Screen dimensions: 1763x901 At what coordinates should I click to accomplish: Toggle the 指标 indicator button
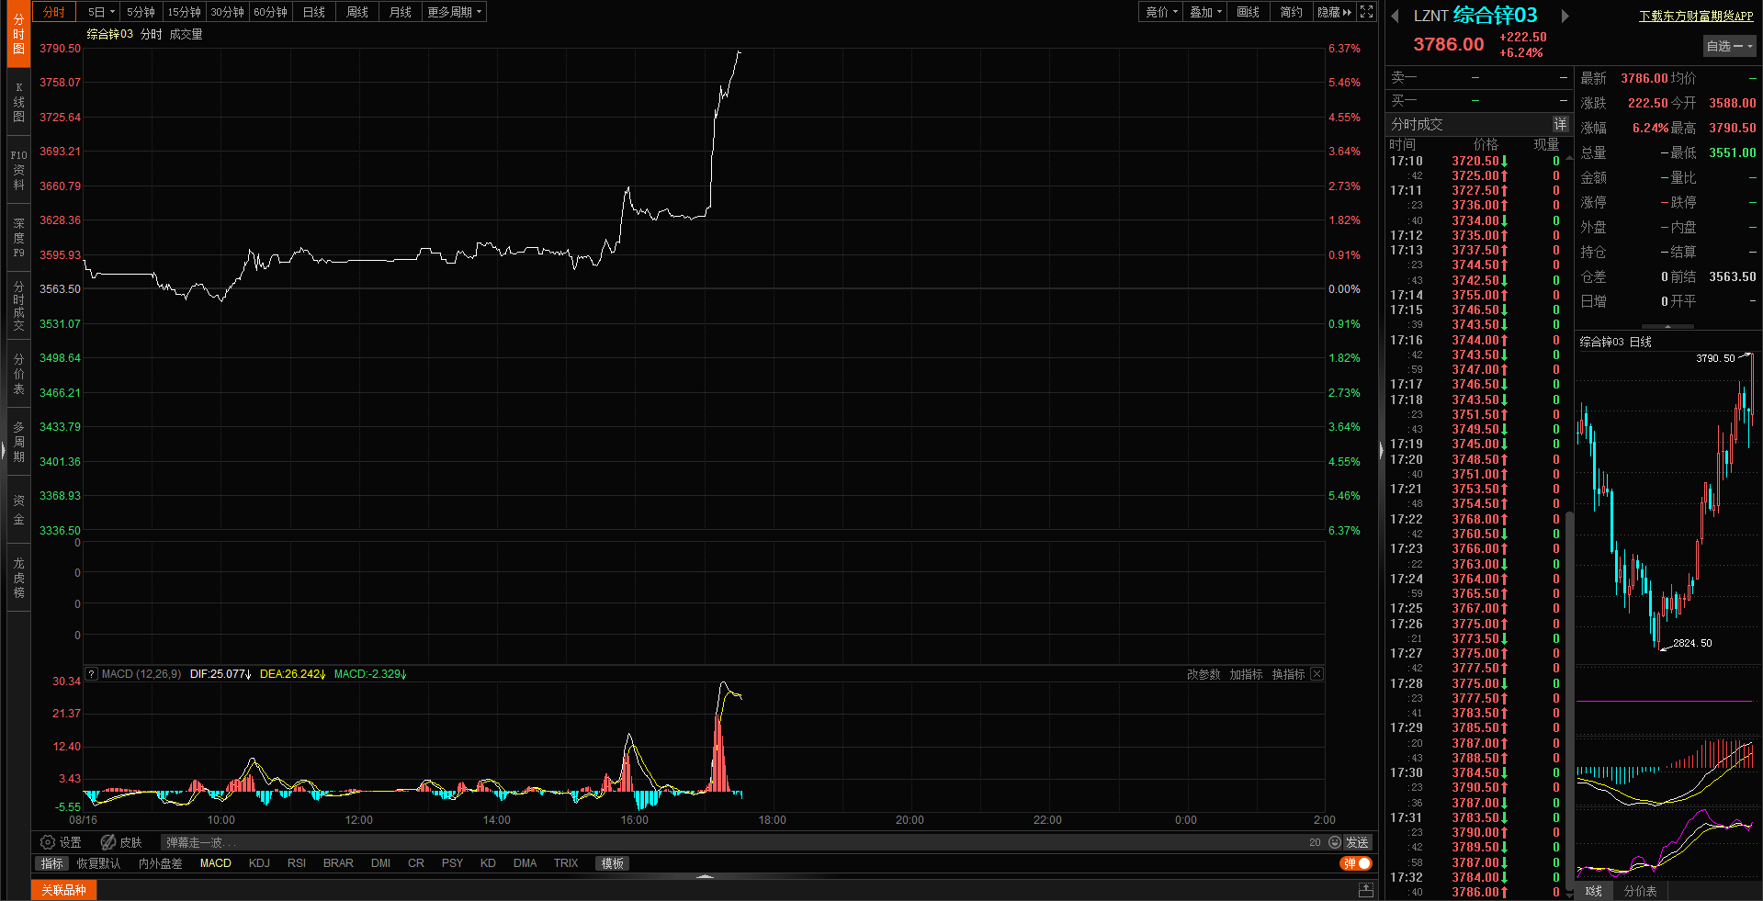[x=52, y=863]
